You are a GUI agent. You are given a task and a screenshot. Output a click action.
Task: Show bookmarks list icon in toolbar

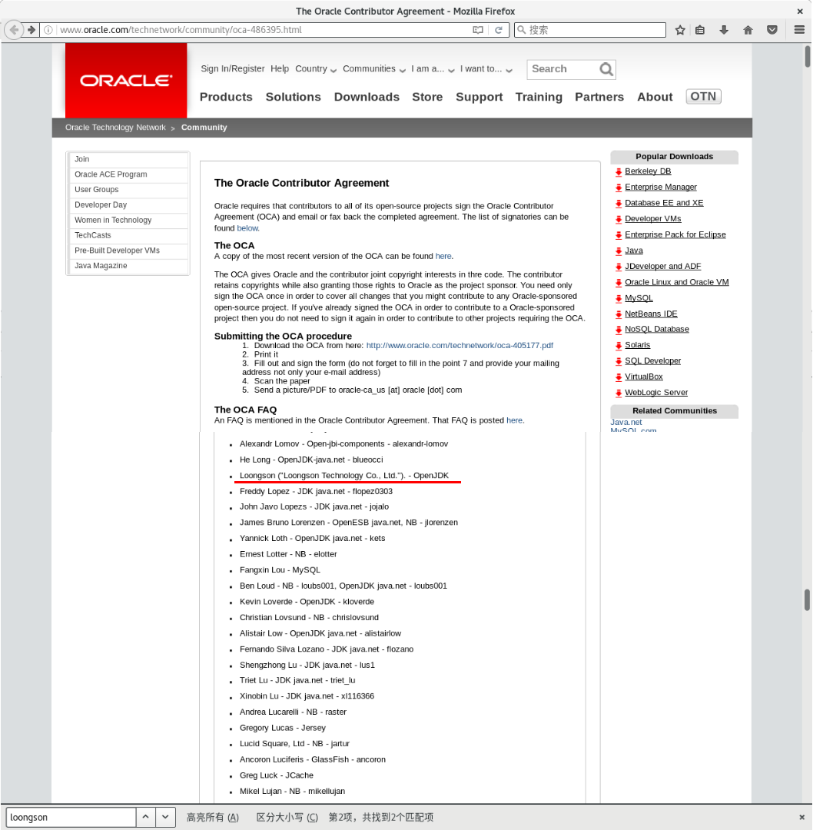tap(700, 30)
